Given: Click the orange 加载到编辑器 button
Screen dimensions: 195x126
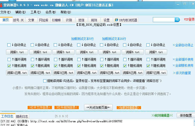Looking at the screenshot, I should [129, 108].
